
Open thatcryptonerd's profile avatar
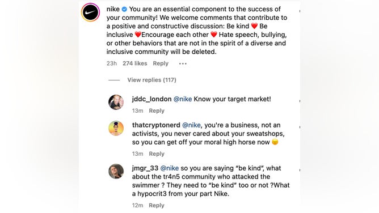coord(116,128)
